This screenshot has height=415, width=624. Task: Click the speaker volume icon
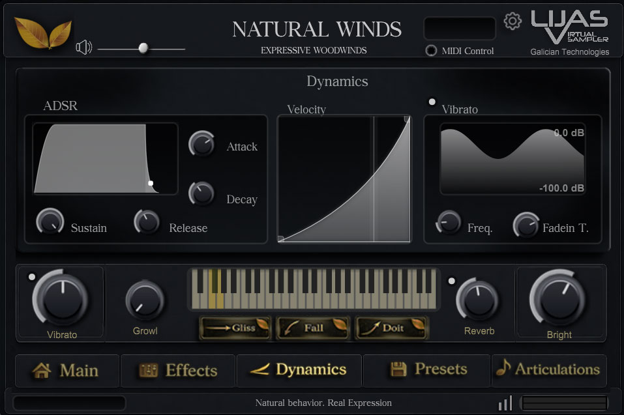point(84,48)
